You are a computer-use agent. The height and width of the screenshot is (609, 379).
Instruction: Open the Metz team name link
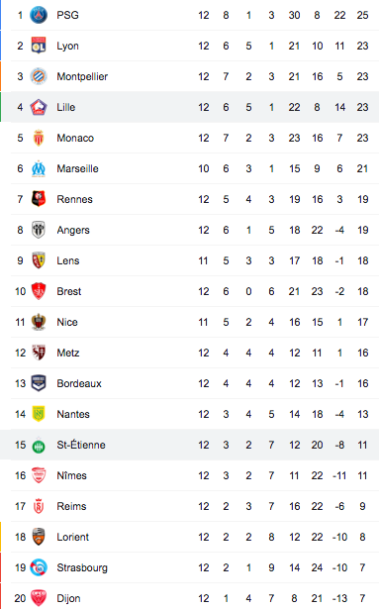[x=68, y=353]
